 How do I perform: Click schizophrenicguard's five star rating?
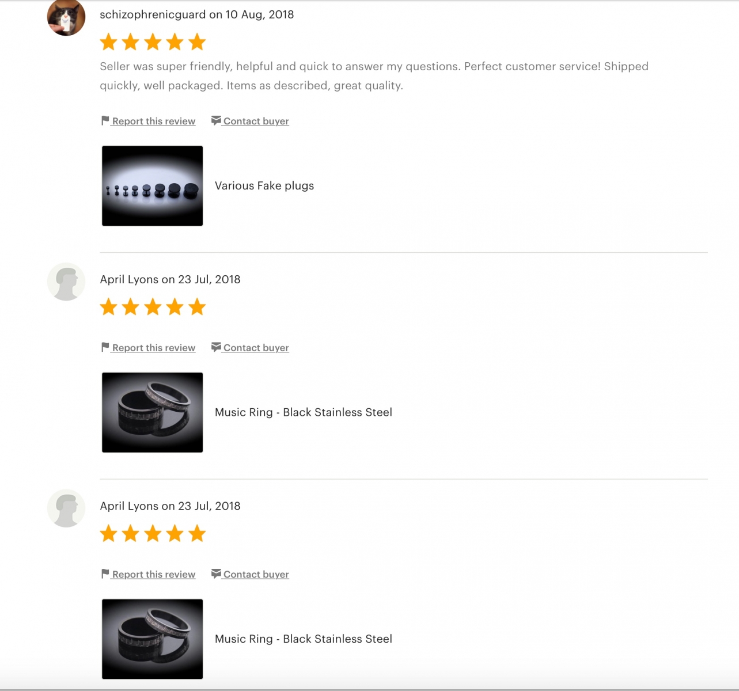click(153, 42)
